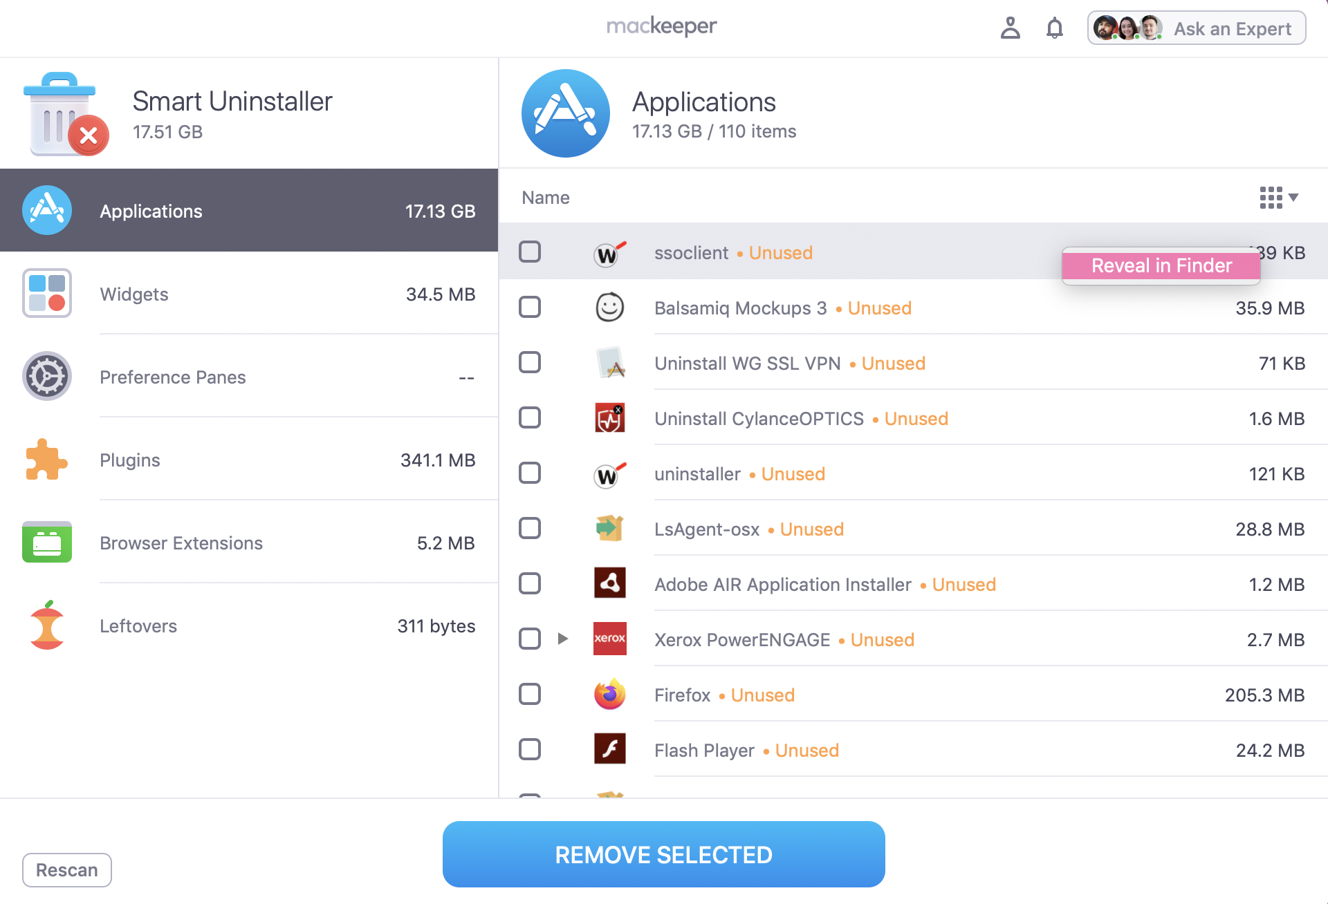1328x904 pixels.
Task: Click the Preference Panes gear icon
Action: 47,376
